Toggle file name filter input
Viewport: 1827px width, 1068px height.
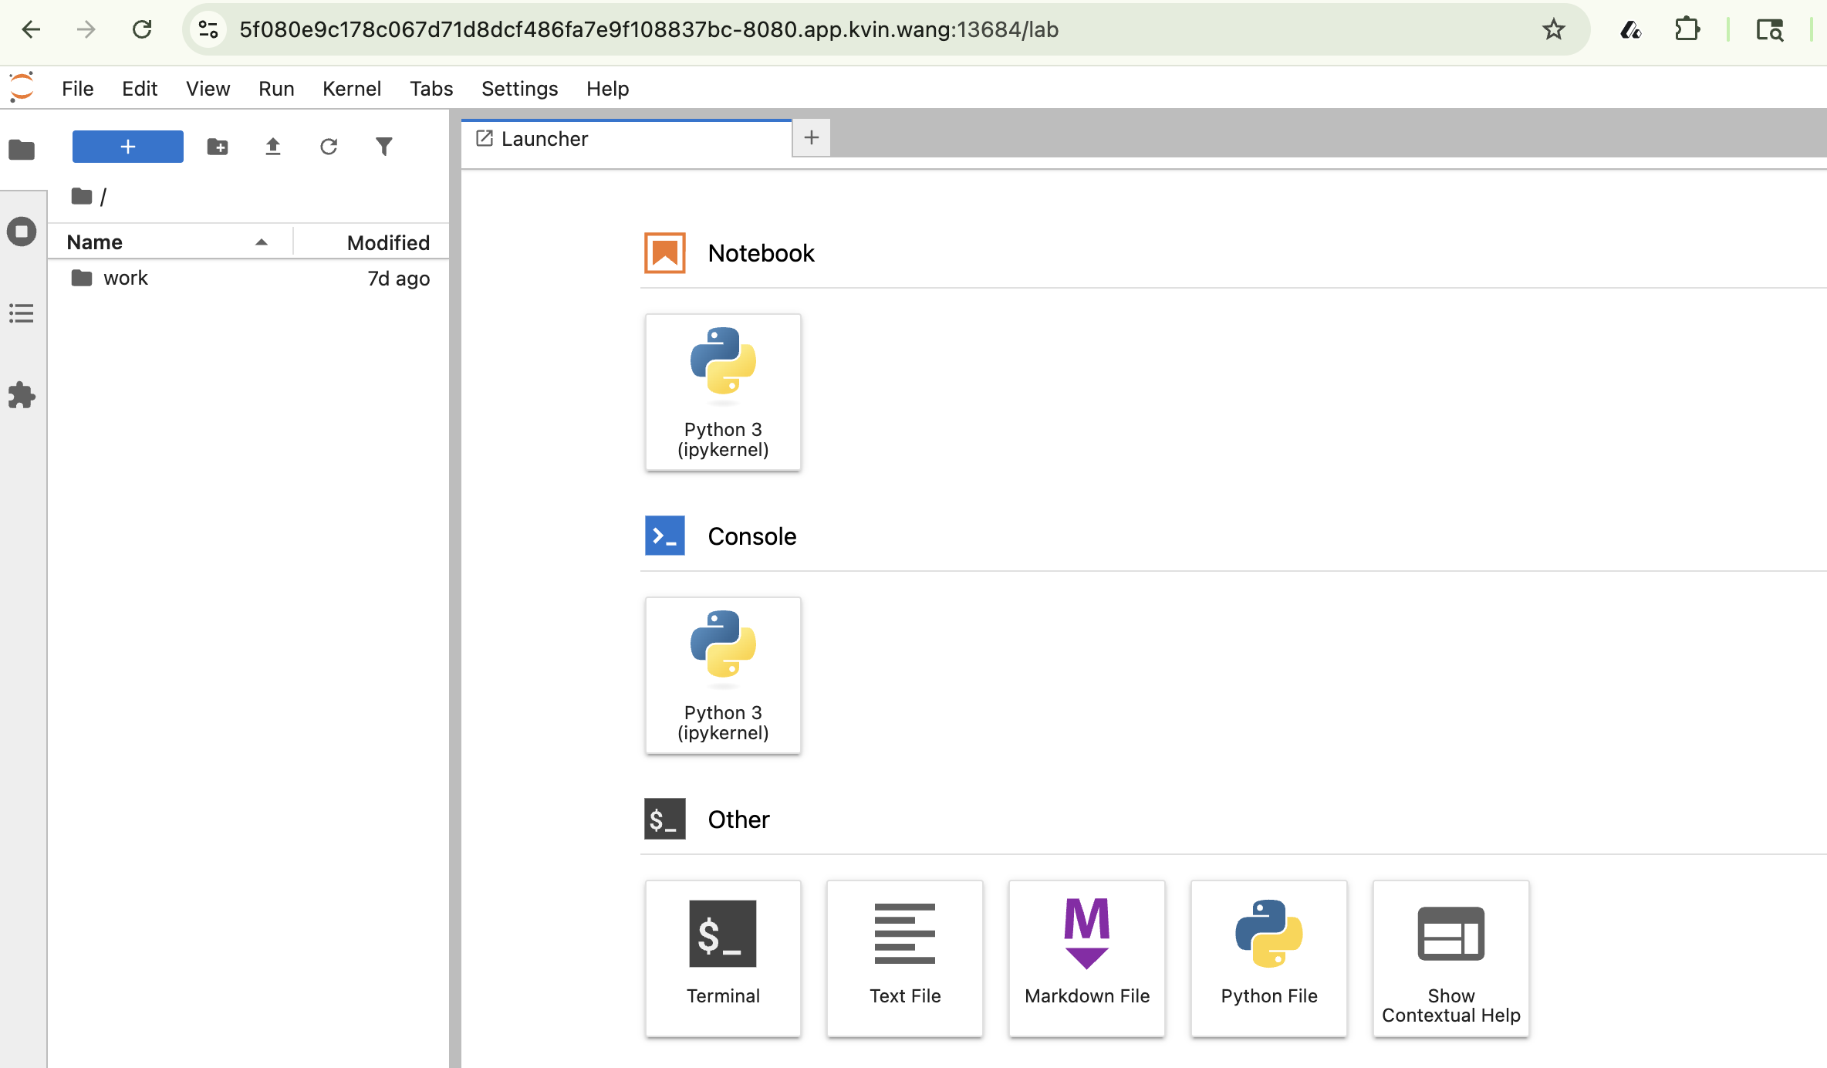(x=383, y=146)
